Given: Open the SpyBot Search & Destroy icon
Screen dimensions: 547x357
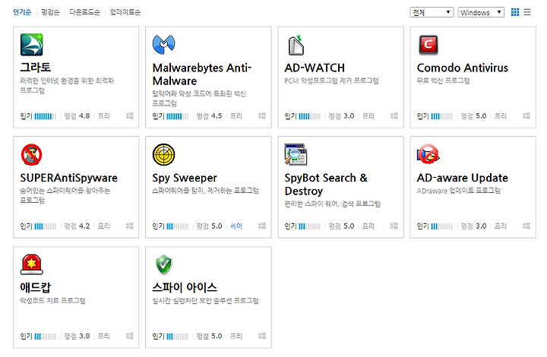Looking at the screenshot, I should 296,154.
